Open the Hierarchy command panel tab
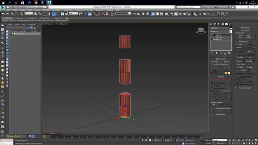The image size is (258, 145). pos(218,24)
